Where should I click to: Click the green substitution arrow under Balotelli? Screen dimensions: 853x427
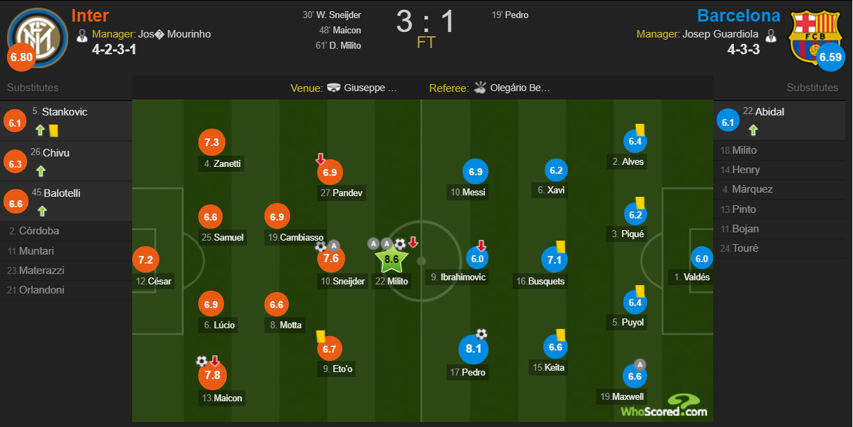40,211
